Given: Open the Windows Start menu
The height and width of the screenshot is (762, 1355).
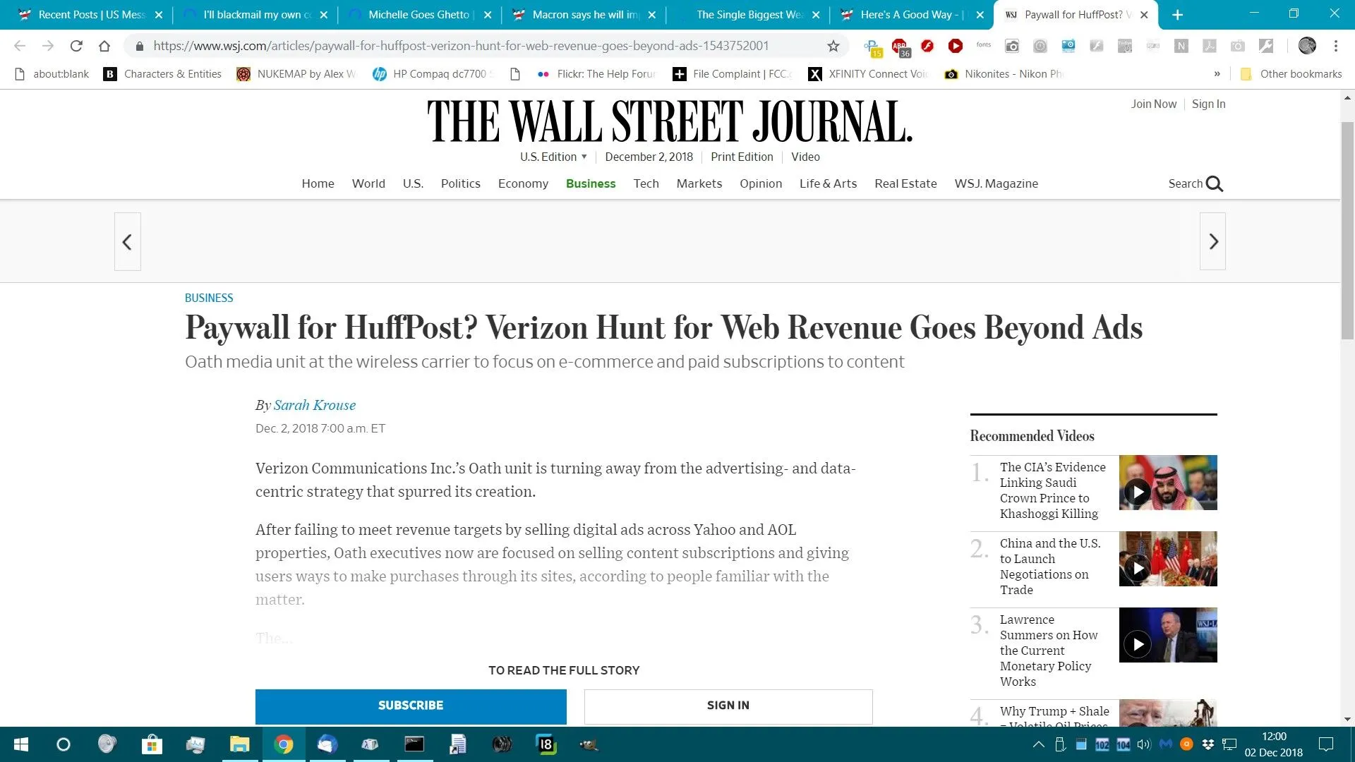Looking at the screenshot, I should [21, 744].
